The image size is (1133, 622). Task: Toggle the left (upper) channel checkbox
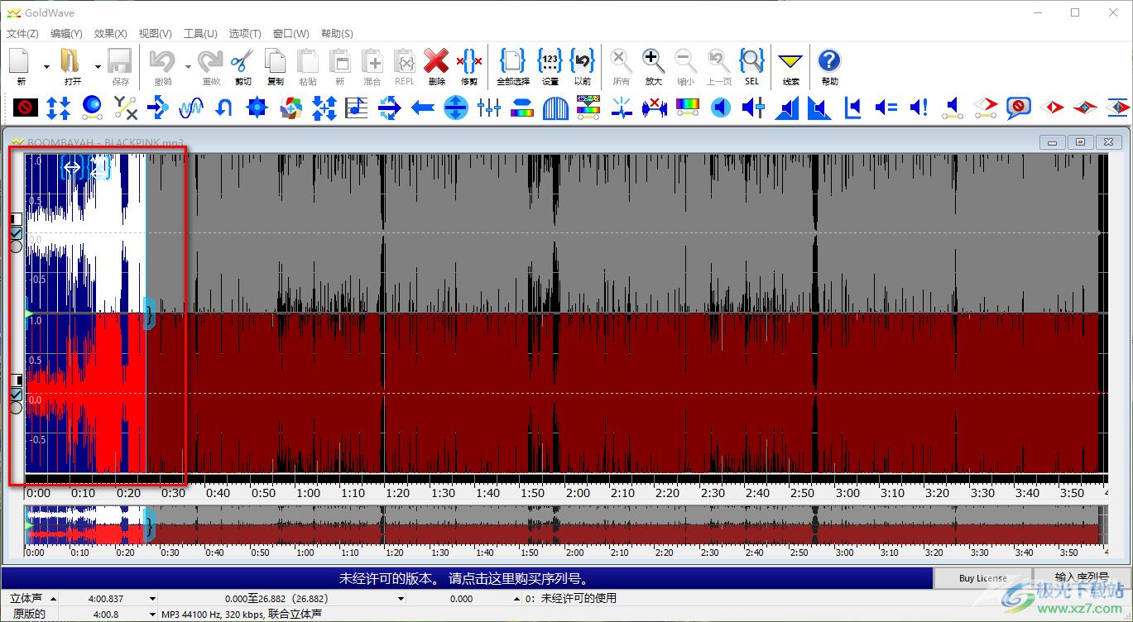pyautogui.click(x=16, y=233)
